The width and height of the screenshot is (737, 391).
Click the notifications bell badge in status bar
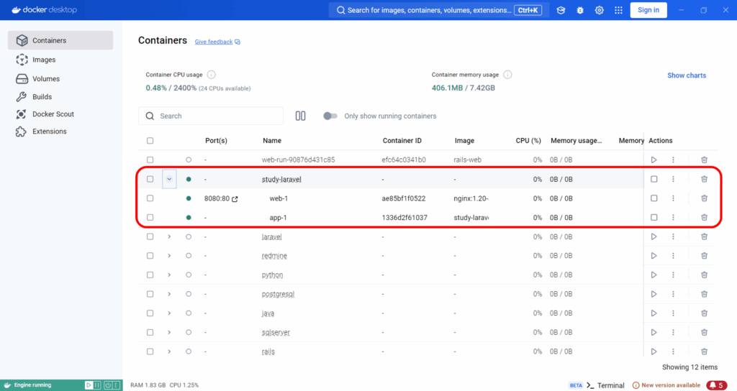click(x=716, y=385)
